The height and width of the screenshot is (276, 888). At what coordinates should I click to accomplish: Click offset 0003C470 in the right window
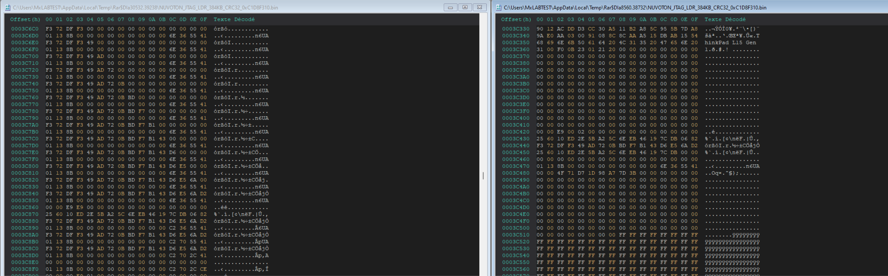pyautogui.click(x=516, y=166)
